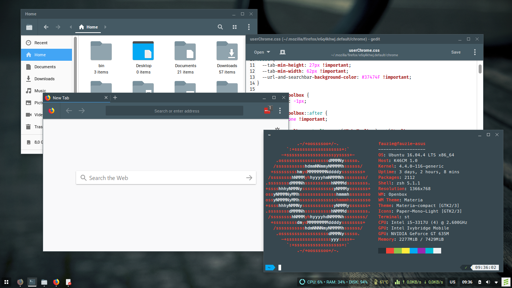Click Save in gedit
This screenshot has width=512, height=288.
click(456, 52)
